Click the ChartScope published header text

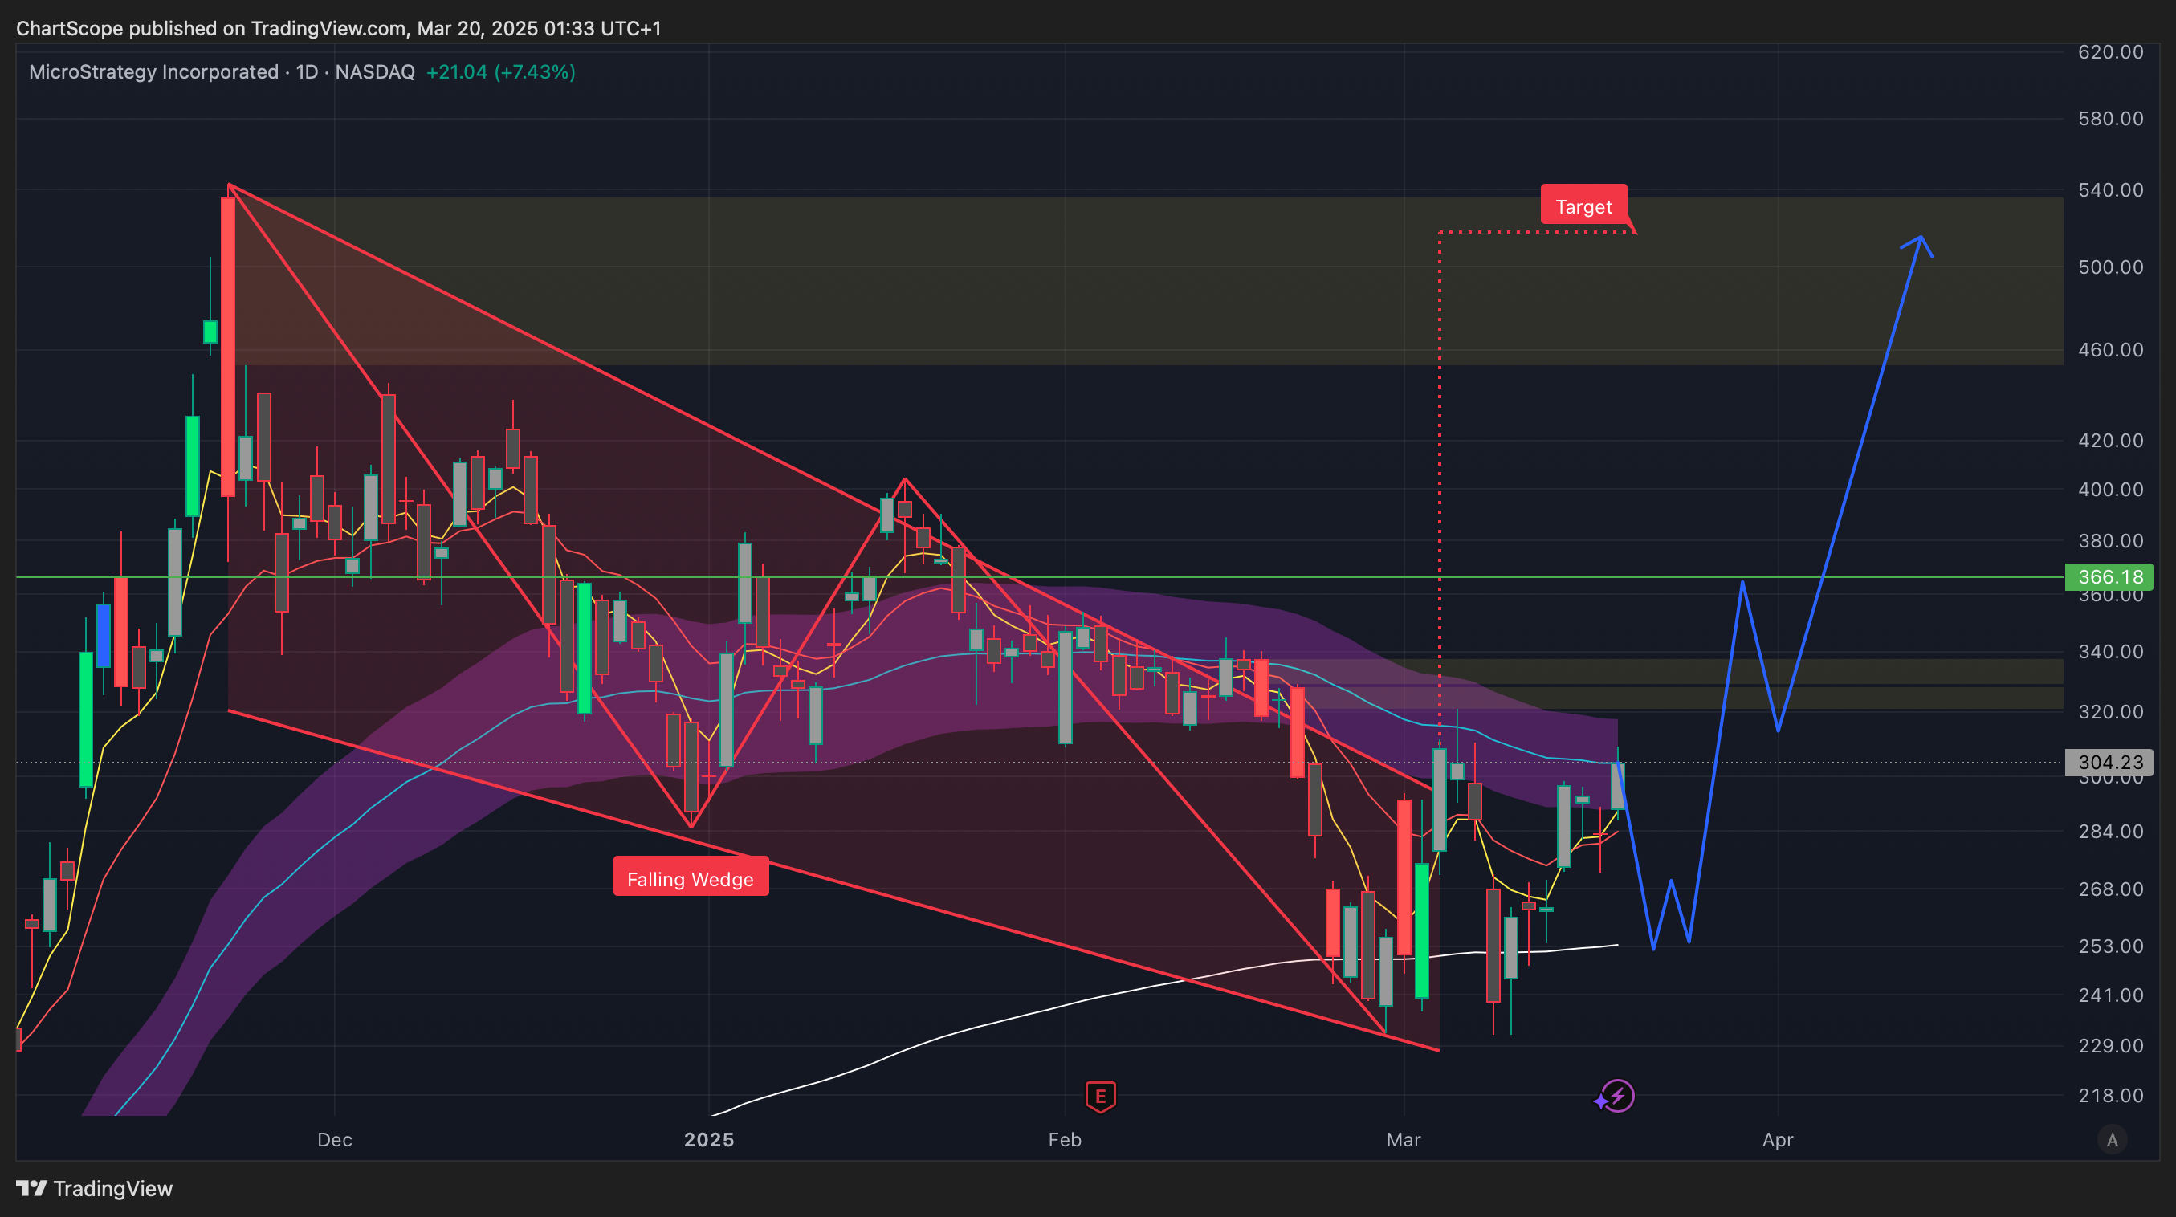tap(338, 28)
